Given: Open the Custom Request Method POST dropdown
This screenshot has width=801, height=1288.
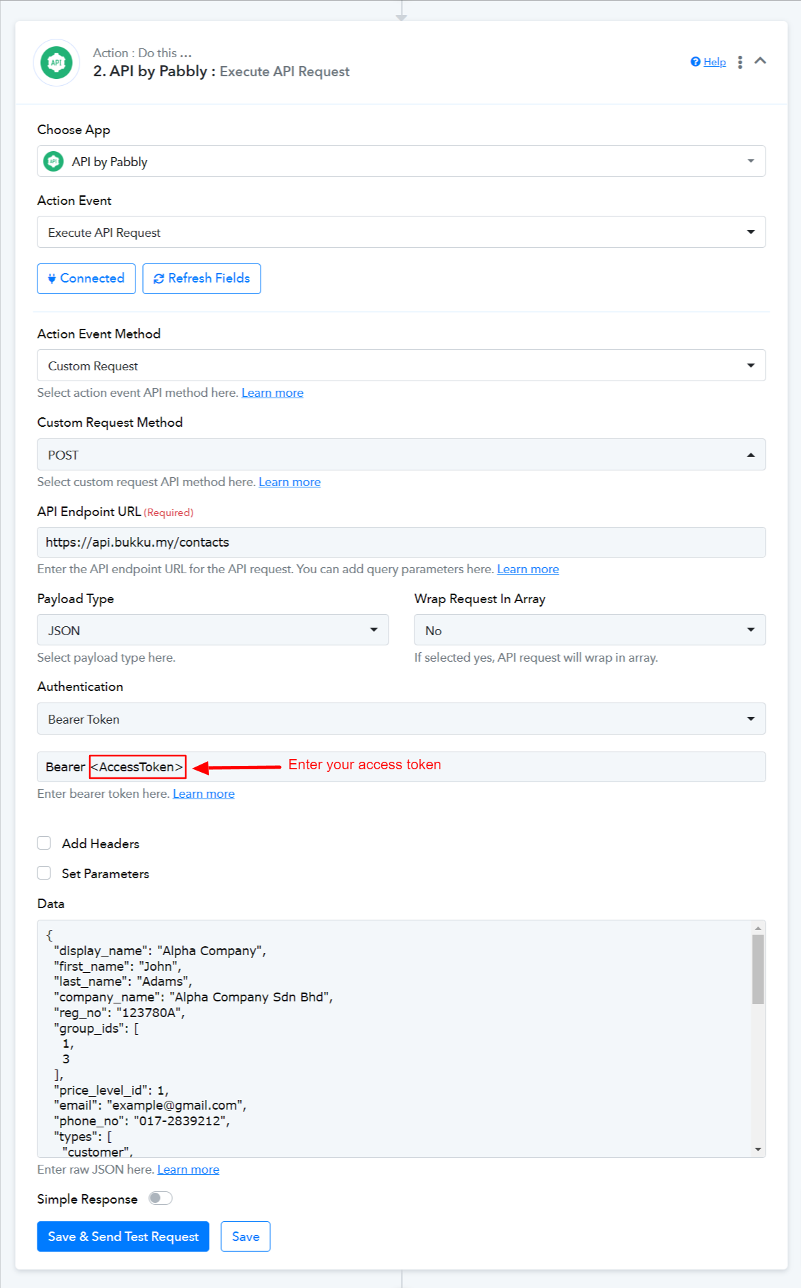Looking at the screenshot, I should coord(402,455).
